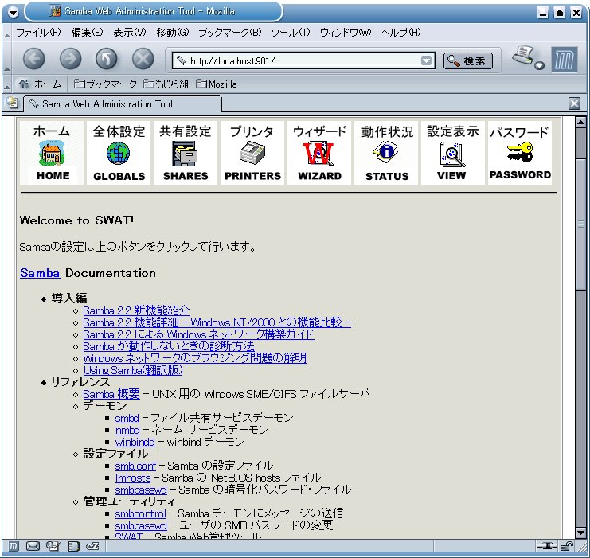Click the Mozilla throbber logo
Viewport: 590px width, 558px height.
tap(565, 60)
